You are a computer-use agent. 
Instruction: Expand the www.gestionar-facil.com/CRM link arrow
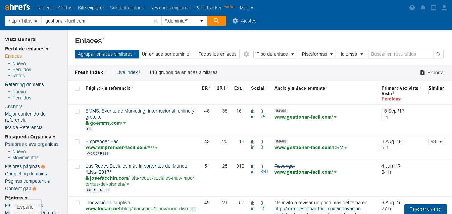346,148
